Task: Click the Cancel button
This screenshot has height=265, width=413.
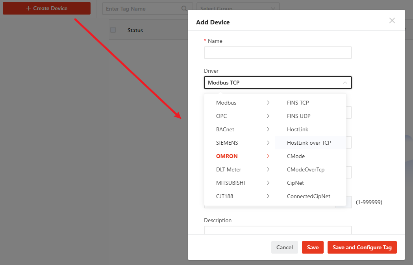Action: pos(284,247)
